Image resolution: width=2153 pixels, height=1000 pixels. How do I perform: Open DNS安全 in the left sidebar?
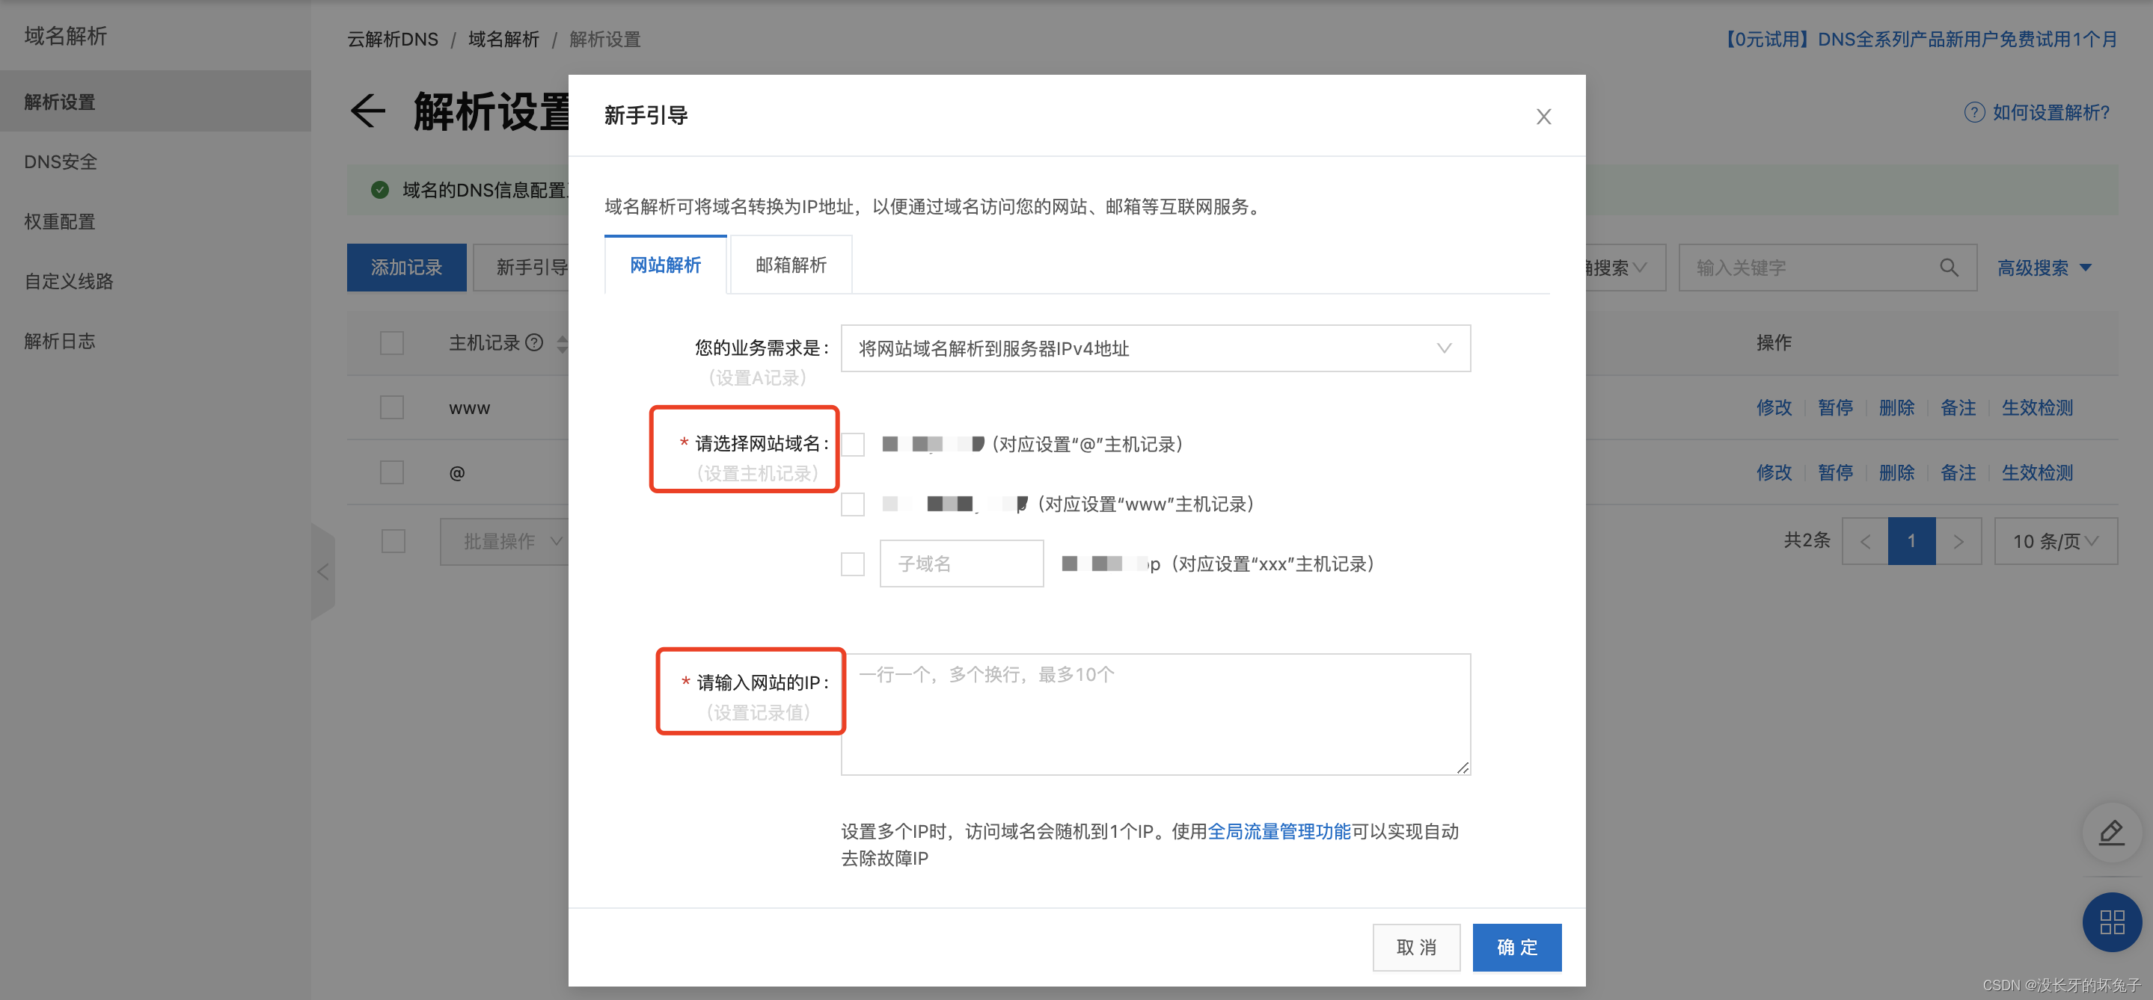(x=156, y=162)
